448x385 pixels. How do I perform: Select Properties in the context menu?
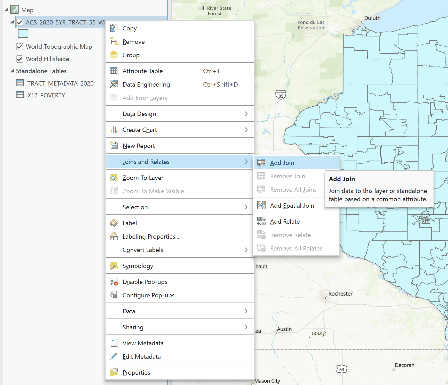pos(136,372)
